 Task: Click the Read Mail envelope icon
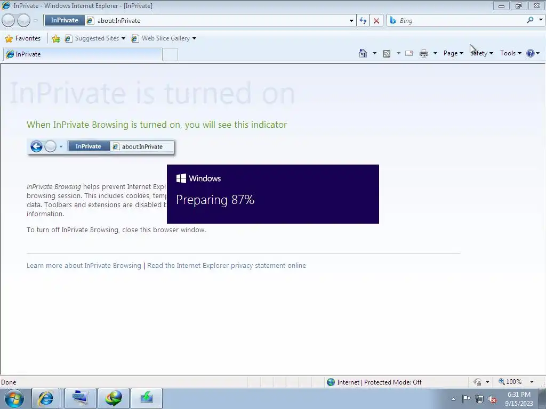click(409, 53)
